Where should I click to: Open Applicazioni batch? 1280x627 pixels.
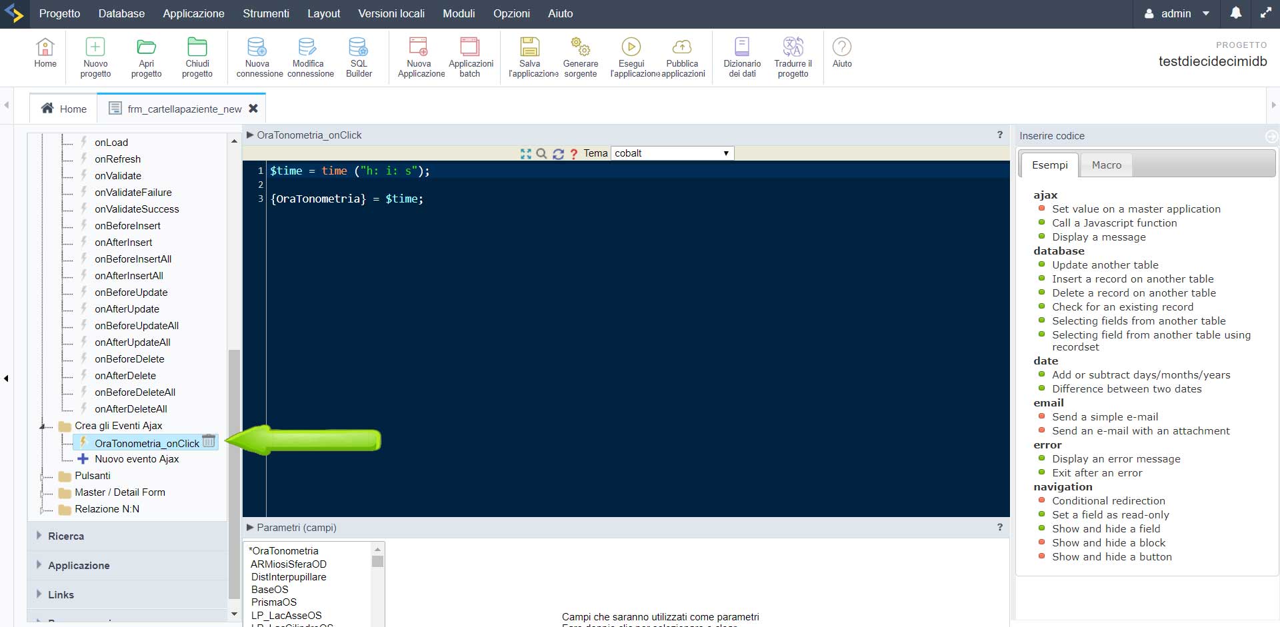click(x=470, y=57)
